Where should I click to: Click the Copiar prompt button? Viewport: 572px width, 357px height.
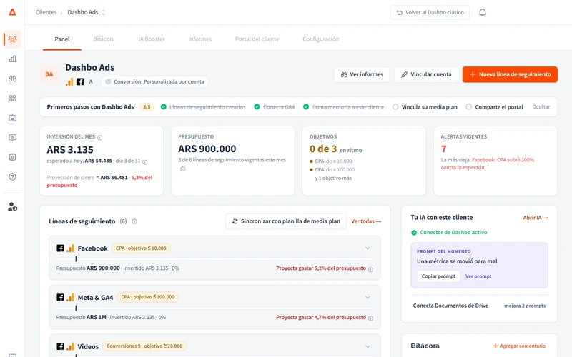coord(438,276)
